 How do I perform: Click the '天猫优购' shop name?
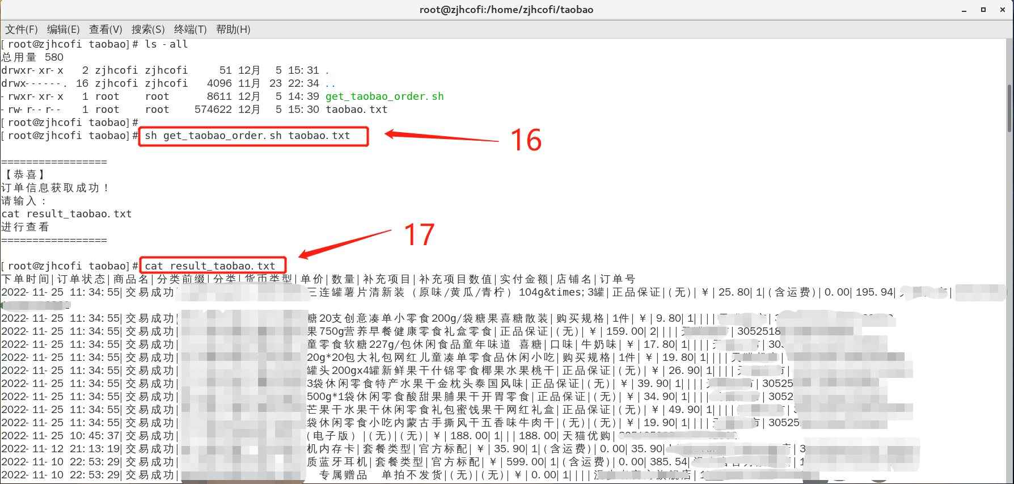coord(586,436)
